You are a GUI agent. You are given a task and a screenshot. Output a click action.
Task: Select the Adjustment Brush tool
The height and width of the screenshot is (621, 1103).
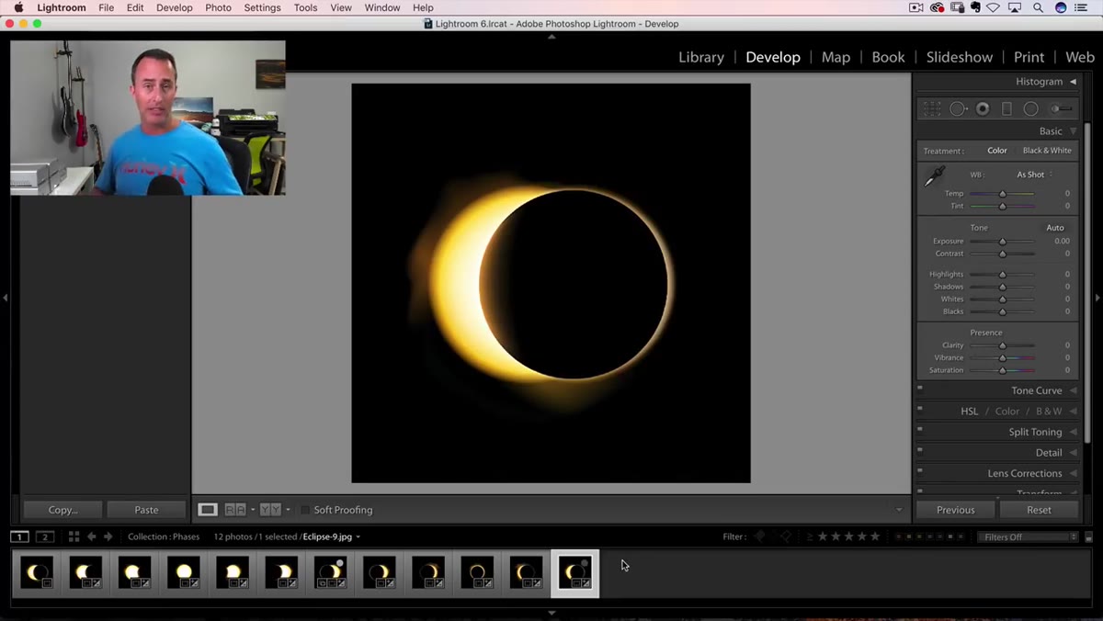click(1062, 108)
